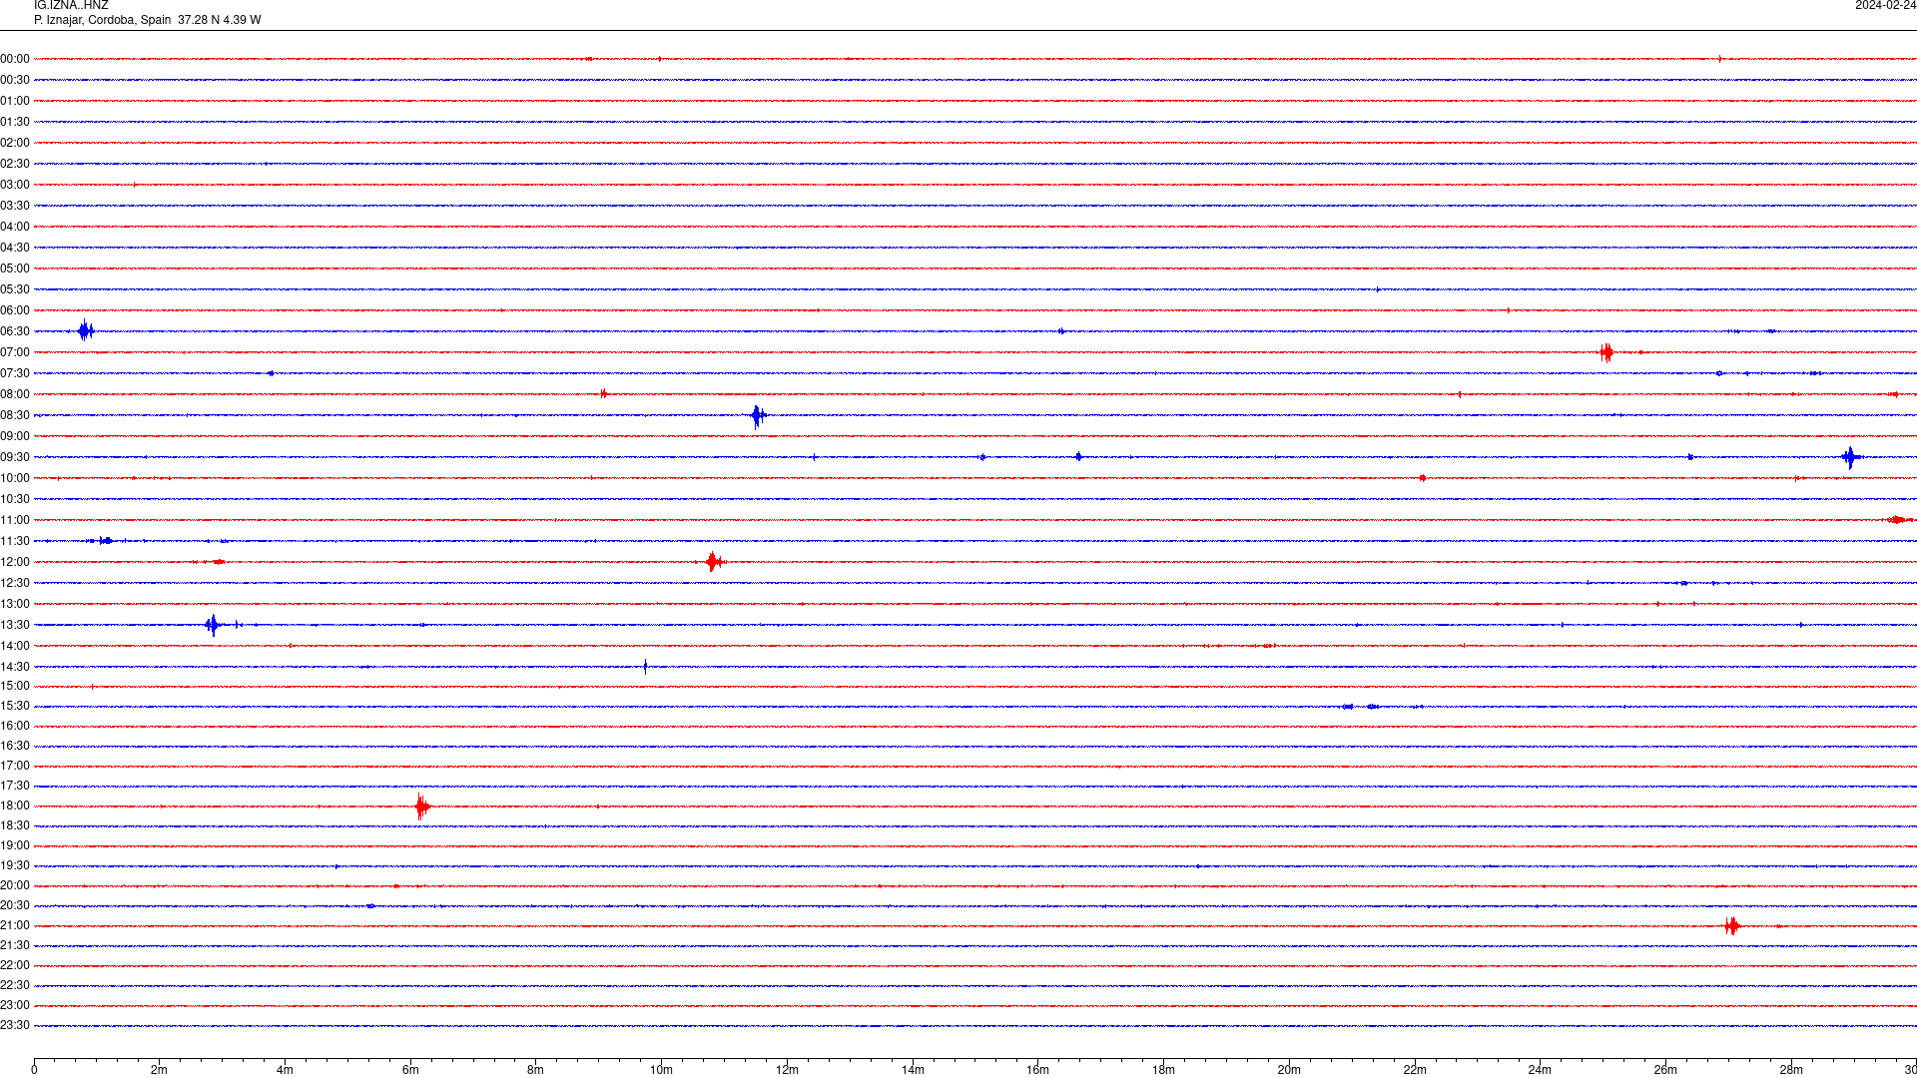Click the 18m tick label on time axis
Screen dimensions: 1917x1078
tap(1163, 1070)
